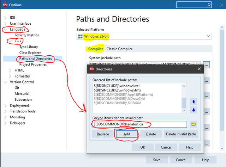
Task: Click the RAD logo in Options title bar
Action: [5, 5]
